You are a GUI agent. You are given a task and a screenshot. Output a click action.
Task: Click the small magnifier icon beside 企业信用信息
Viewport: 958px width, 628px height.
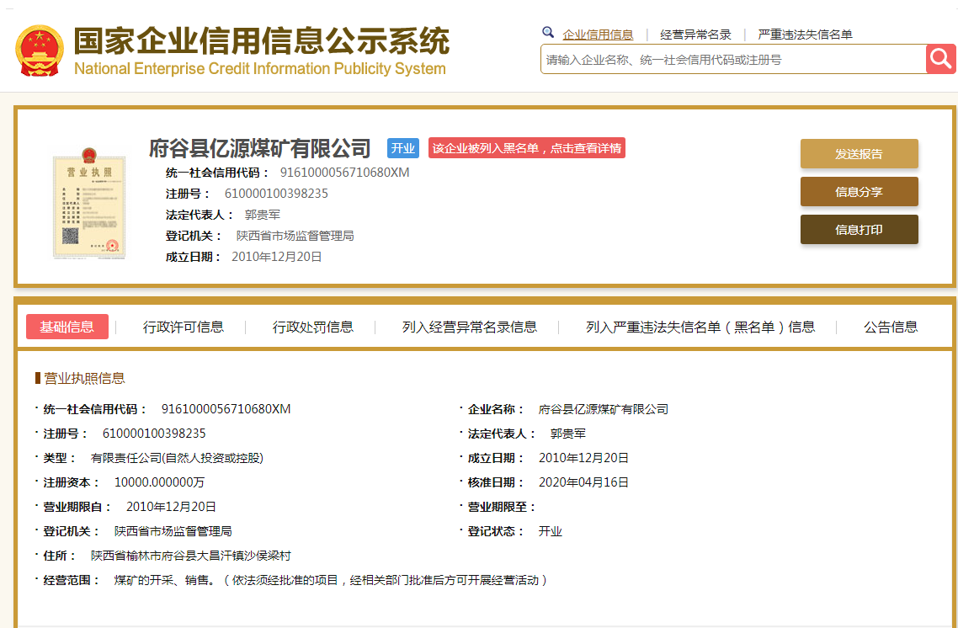(548, 33)
